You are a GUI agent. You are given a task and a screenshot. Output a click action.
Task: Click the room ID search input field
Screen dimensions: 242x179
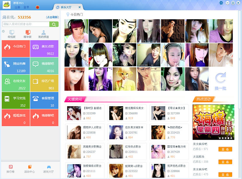click(x=26, y=24)
